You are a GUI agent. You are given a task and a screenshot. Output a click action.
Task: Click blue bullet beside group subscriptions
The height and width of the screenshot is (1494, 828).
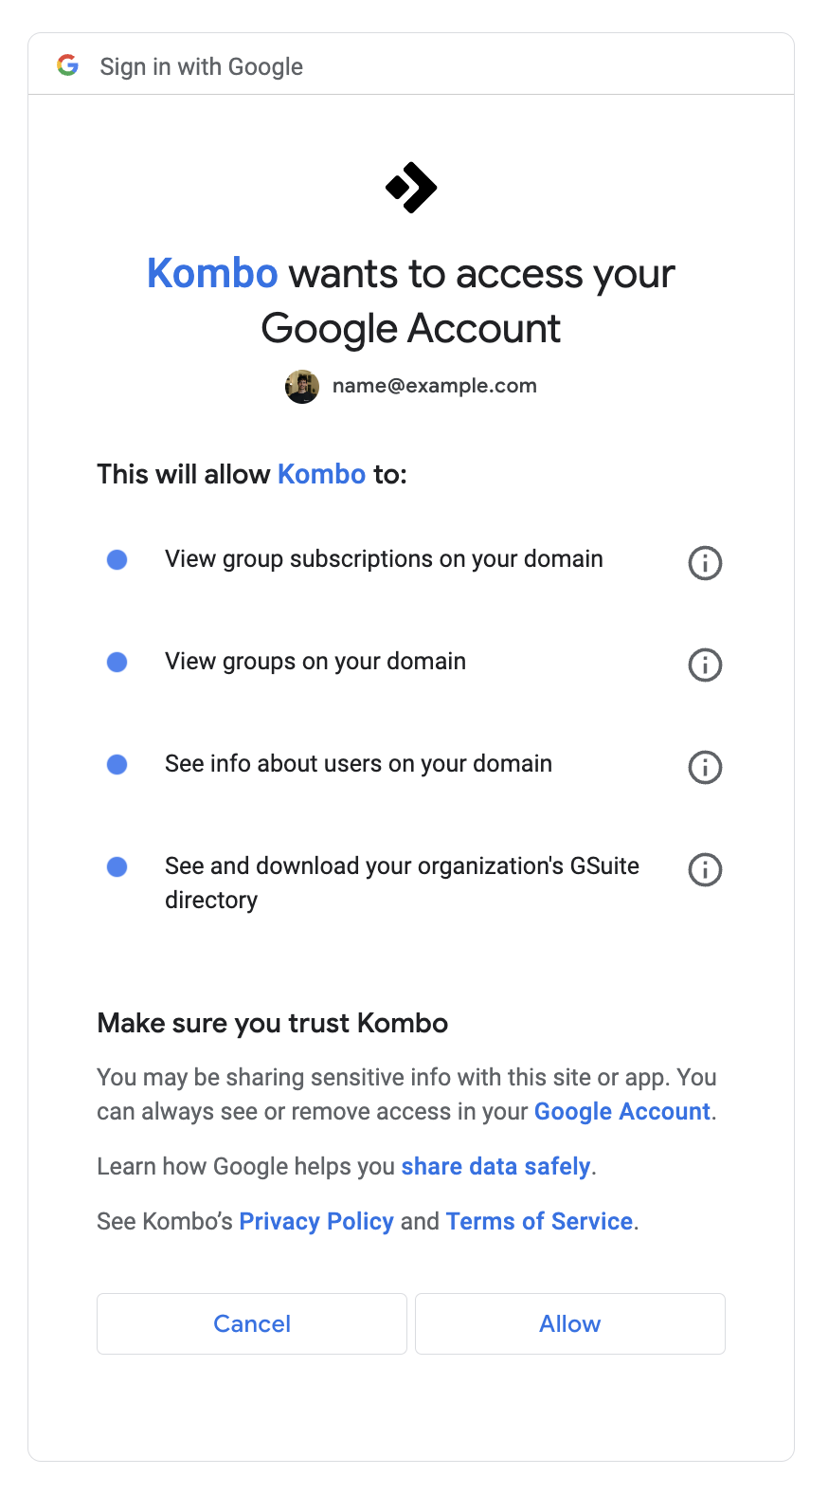[x=117, y=560]
